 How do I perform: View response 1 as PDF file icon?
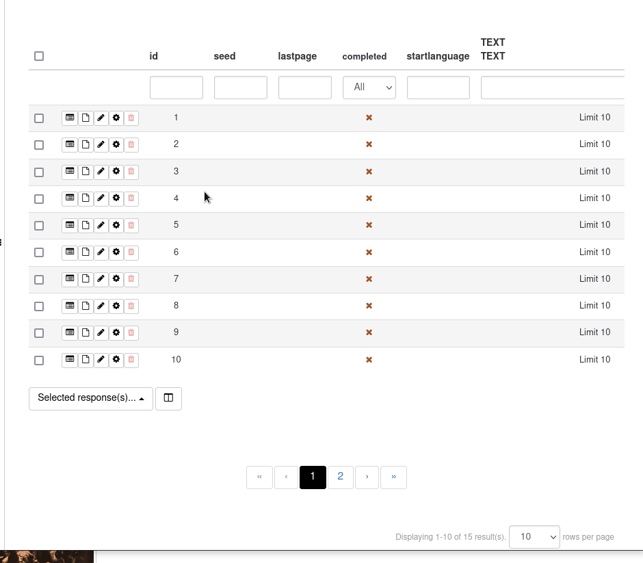point(86,118)
